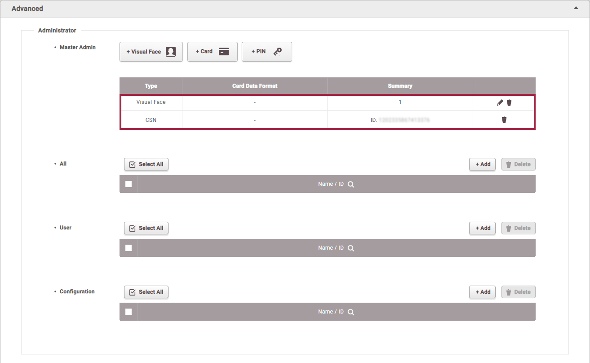
Task: Click the CSN ID summary cell
Action: click(x=400, y=120)
